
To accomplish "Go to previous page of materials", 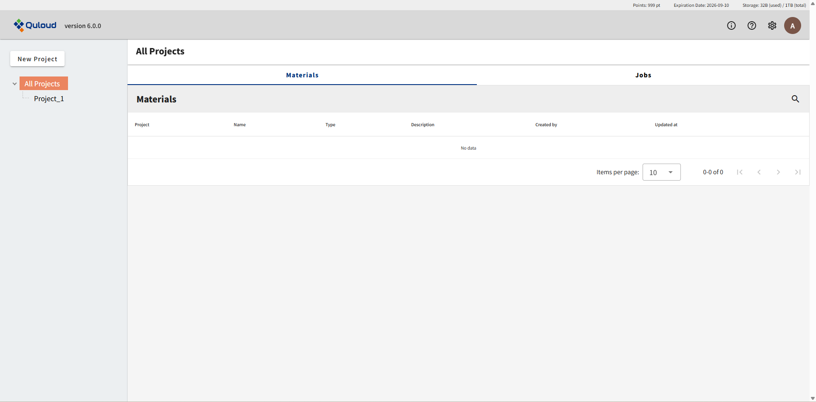I will [759, 172].
